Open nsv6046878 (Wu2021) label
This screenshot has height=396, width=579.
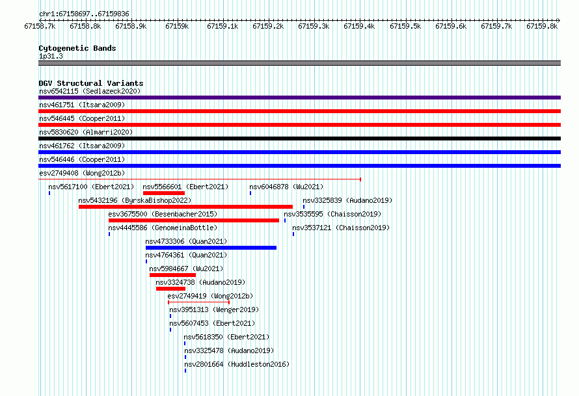tap(286, 187)
